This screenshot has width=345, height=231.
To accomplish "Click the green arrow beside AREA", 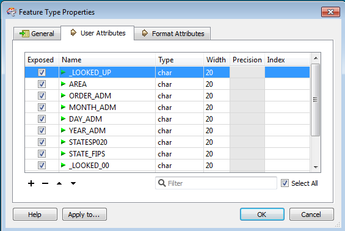I will click(x=63, y=84).
